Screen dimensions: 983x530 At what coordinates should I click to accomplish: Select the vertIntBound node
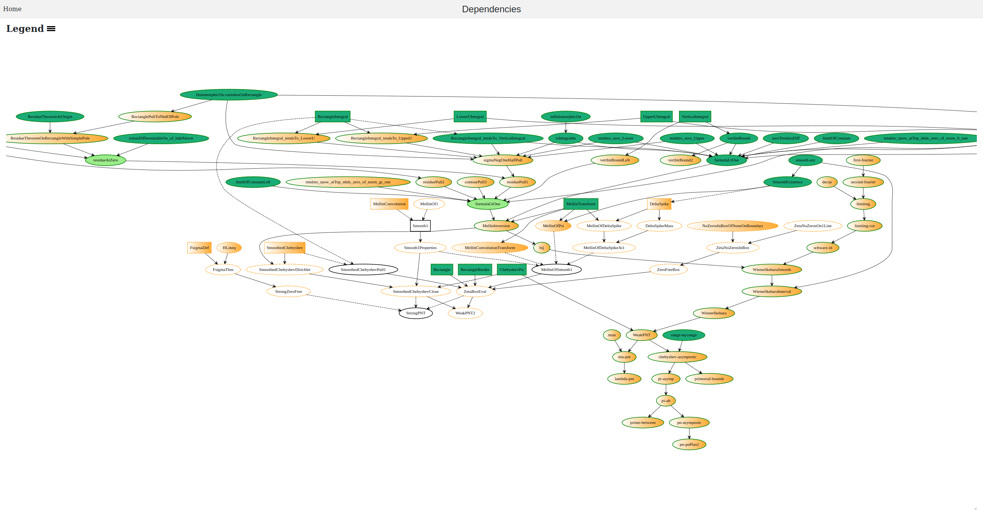click(739, 138)
